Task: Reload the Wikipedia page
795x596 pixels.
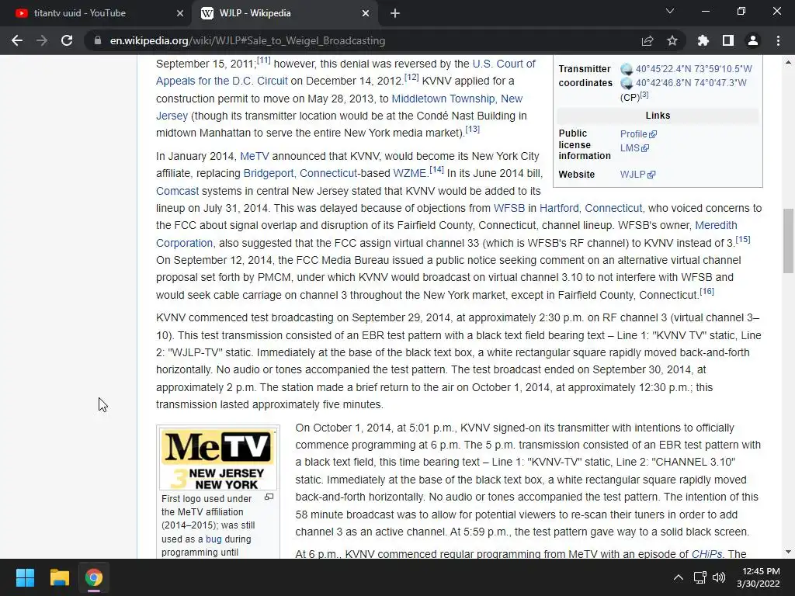Action: 67,40
